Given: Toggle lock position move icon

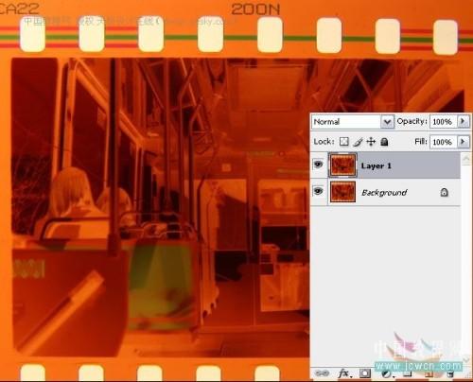Looking at the screenshot, I should point(371,142).
